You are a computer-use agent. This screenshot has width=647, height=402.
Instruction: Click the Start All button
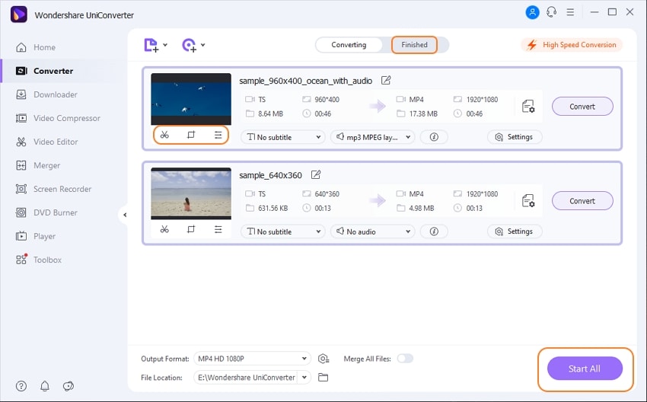[x=585, y=368]
